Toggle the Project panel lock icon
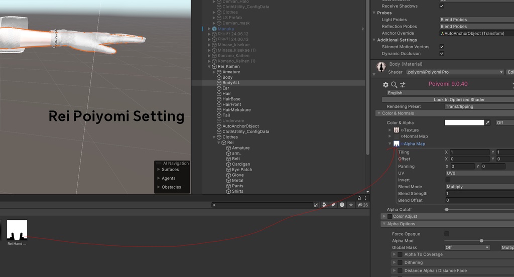This screenshot has width=514, height=277. point(359,198)
